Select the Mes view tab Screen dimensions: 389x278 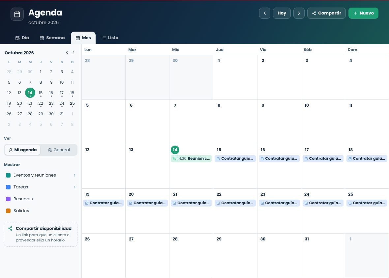point(83,38)
